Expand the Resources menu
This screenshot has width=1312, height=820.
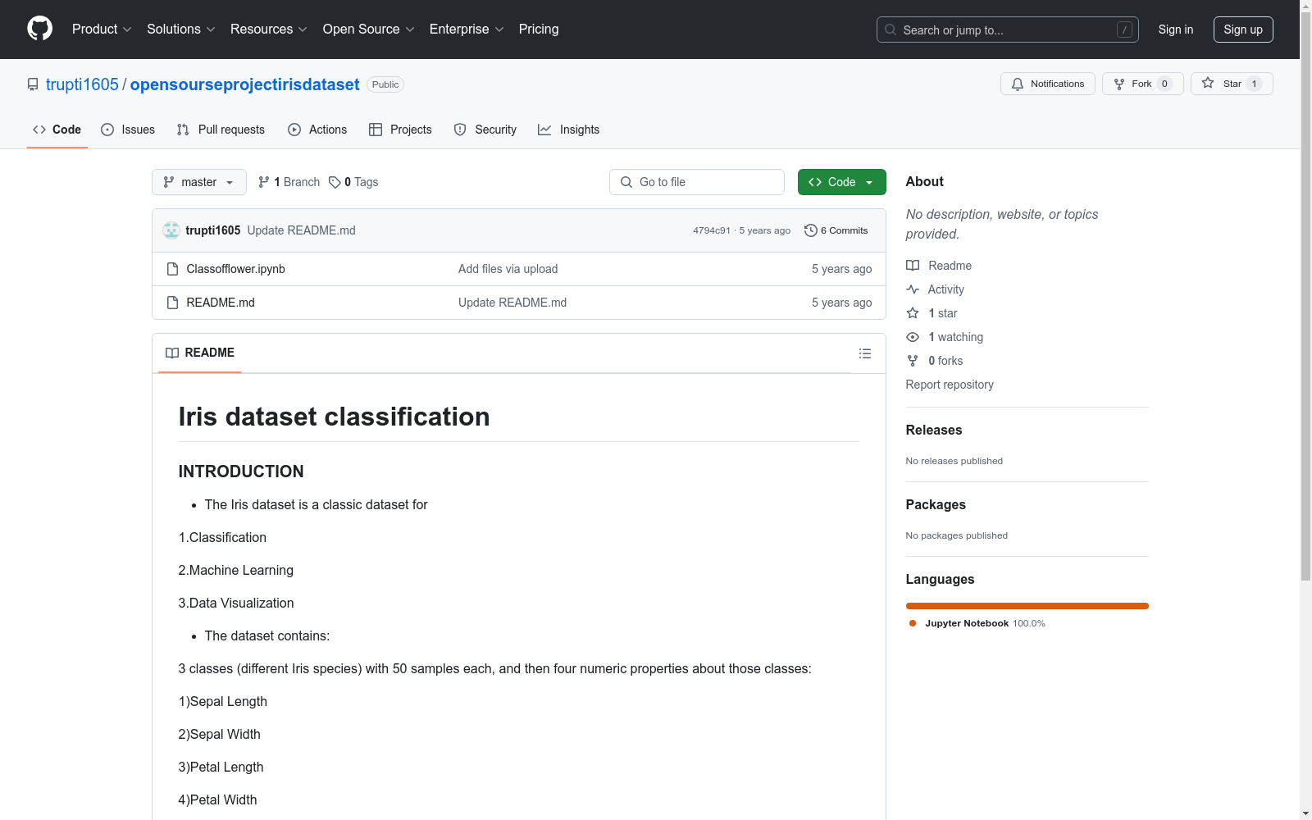point(269,30)
